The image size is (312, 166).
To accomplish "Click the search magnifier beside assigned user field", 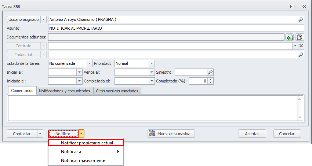I will tap(301, 19).
